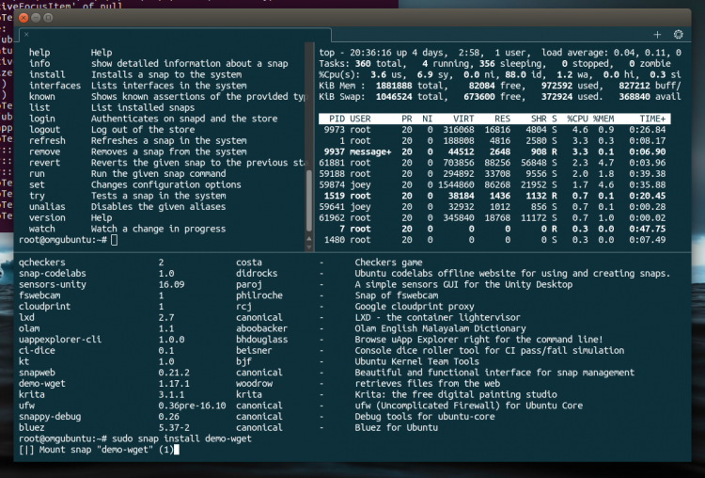Screen dimensions: 705x478
Task: Click the VIRT column header in top
Action: [x=463, y=119]
